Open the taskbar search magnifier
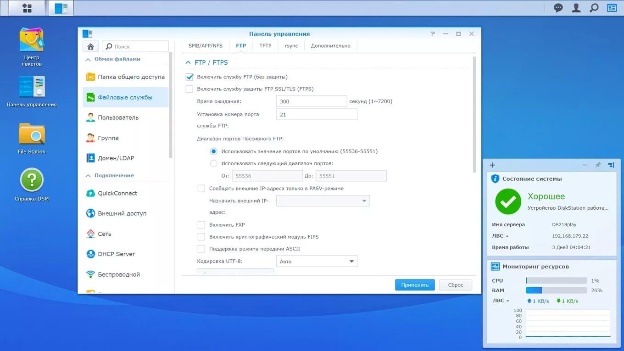 tap(594, 8)
